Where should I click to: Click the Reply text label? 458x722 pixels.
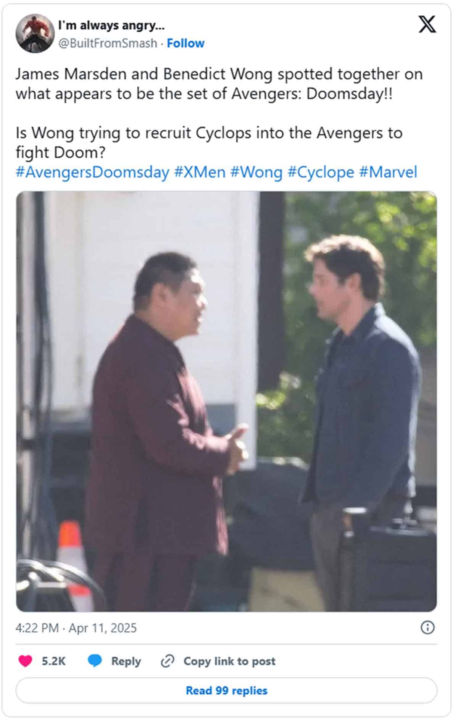126,661
